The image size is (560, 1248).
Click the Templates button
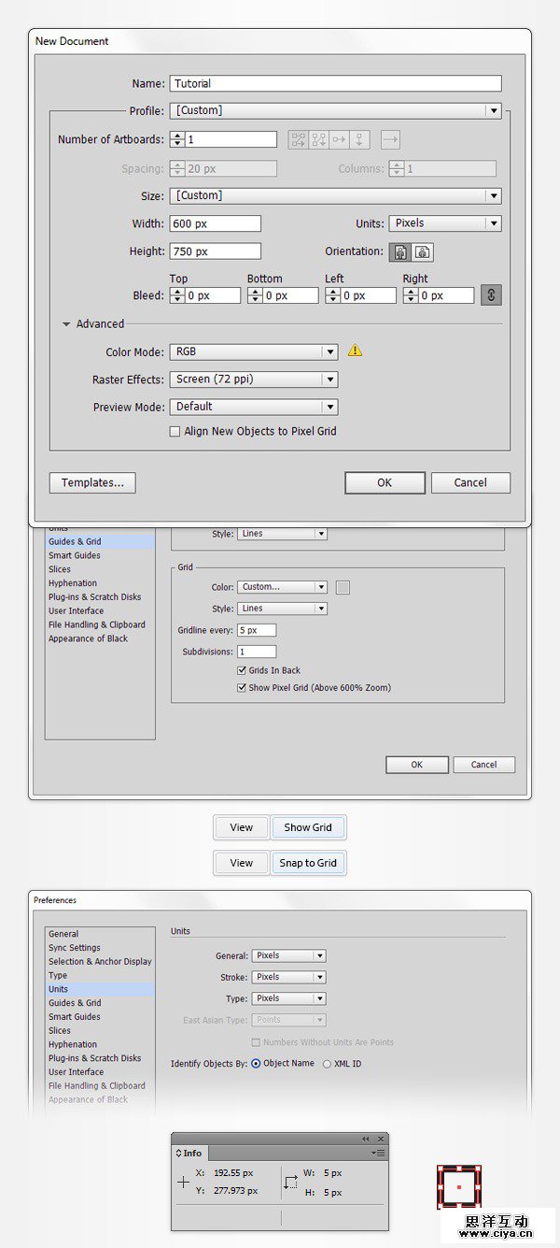click(92, 483)
